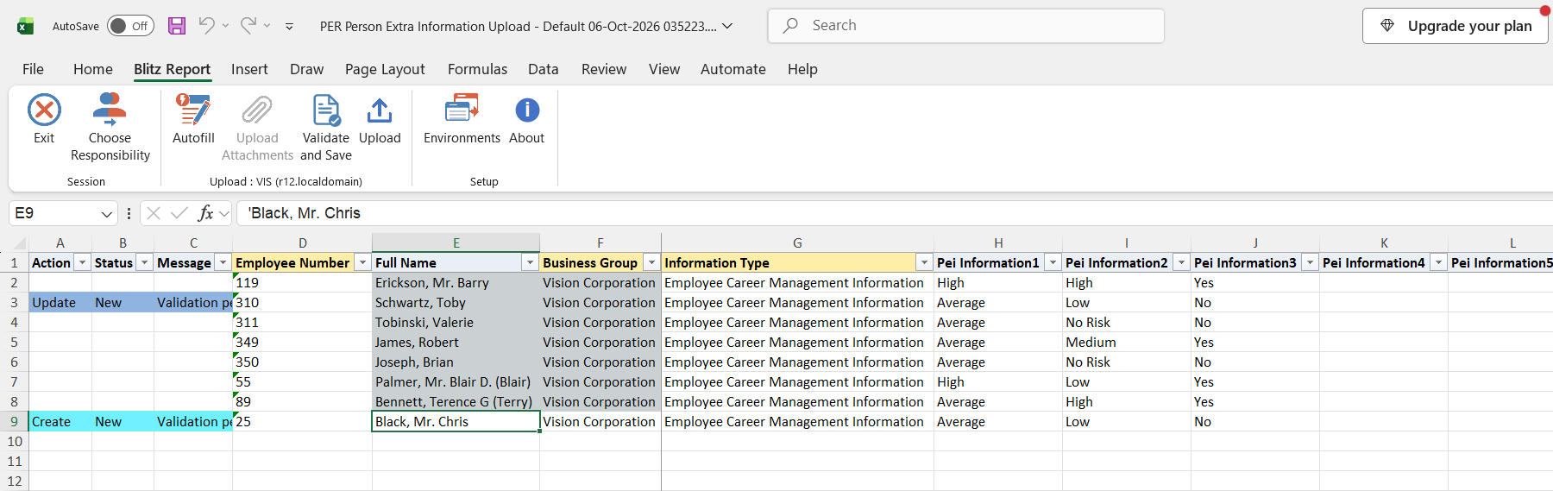
Task: Select cell Bennett, Terence G (Terry)
Action: coord(456,402)
